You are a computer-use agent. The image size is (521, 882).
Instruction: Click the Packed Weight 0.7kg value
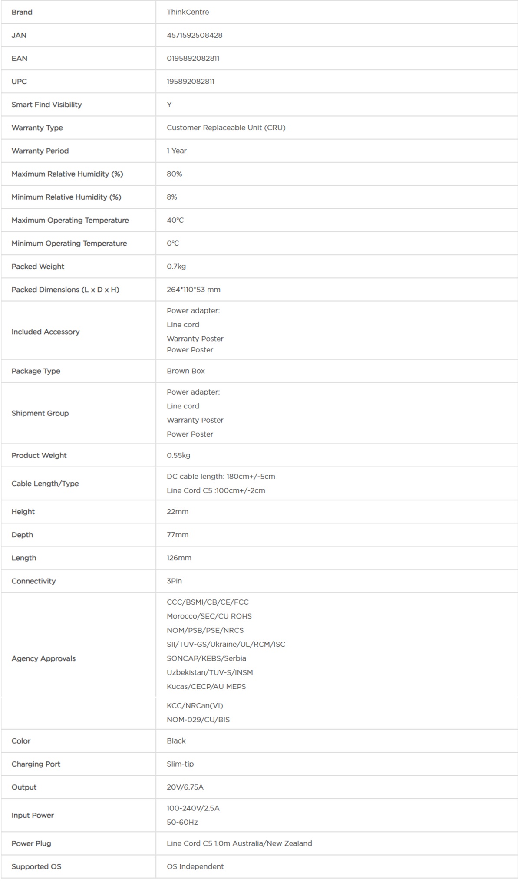(176, 267)
